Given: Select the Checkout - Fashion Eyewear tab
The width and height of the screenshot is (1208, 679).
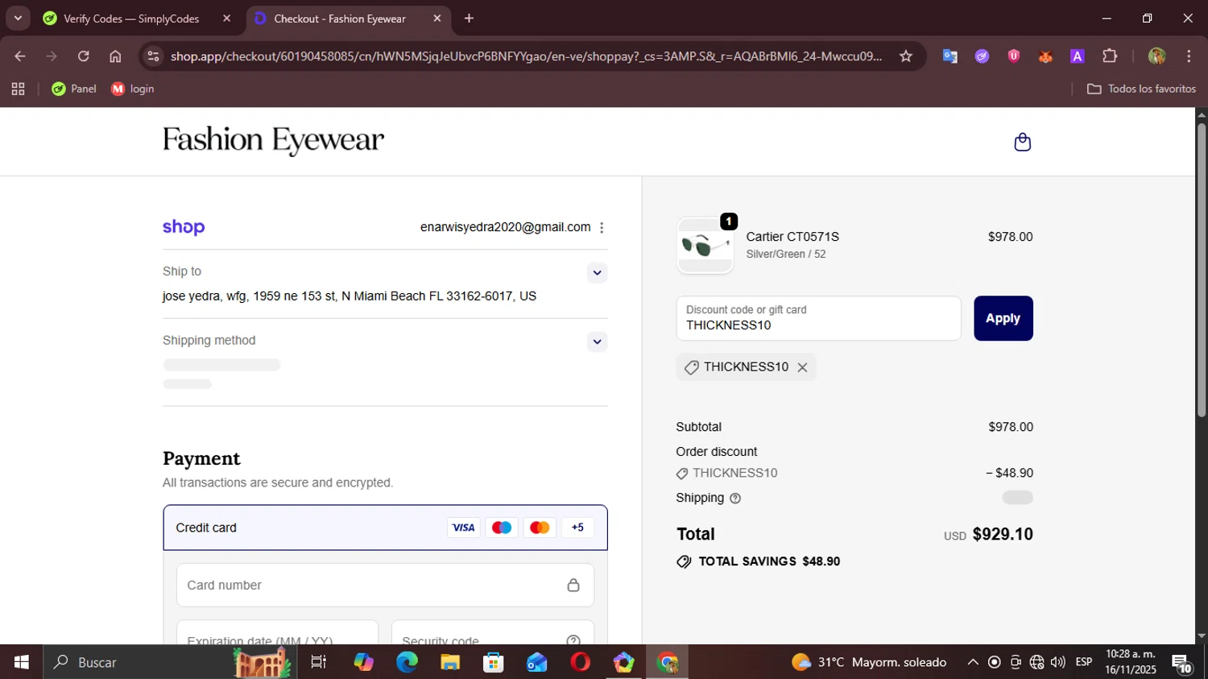Looking at the screenshot, I should pos(340,19).
